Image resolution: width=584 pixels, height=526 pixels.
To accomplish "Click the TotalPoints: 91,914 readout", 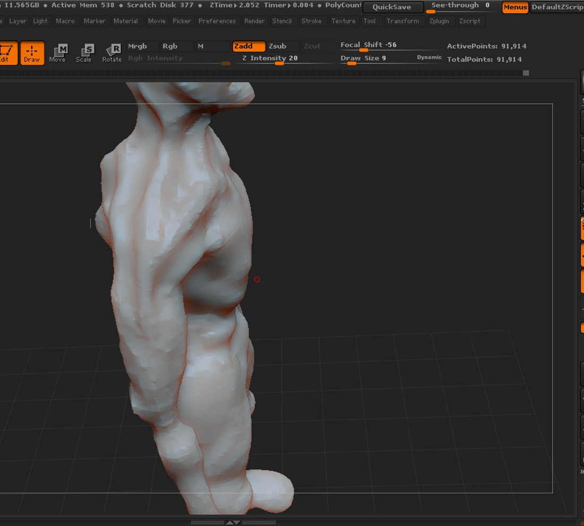I will point(484,59).
